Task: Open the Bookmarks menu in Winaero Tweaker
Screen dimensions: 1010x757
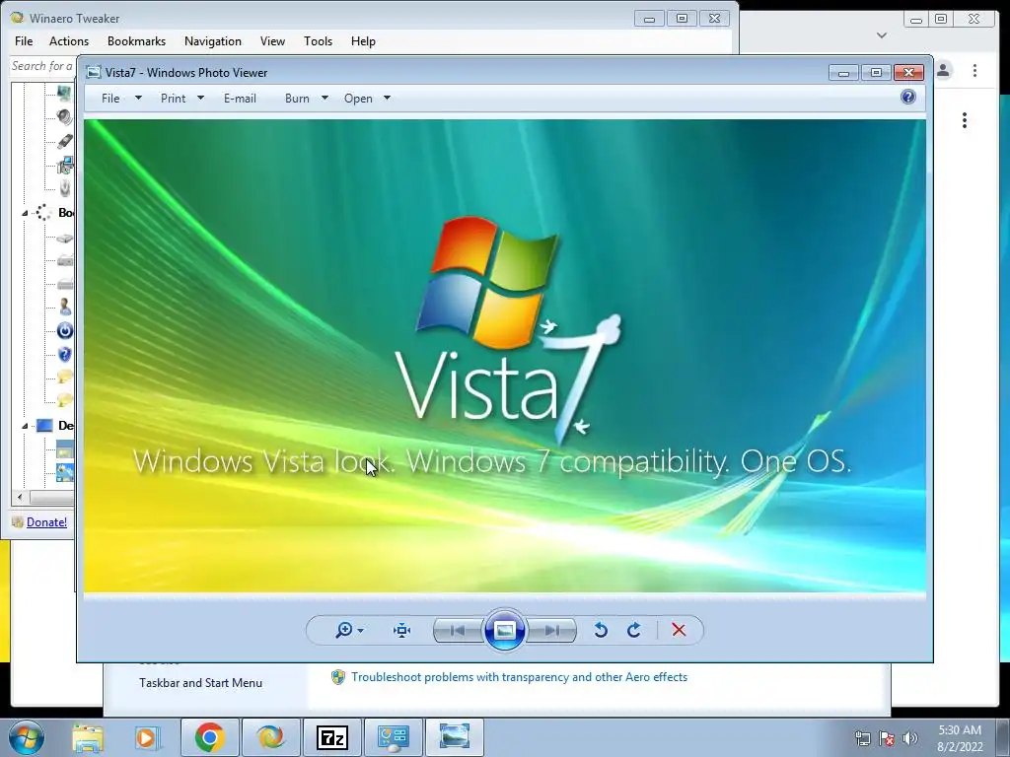Action: coord(136,41)
